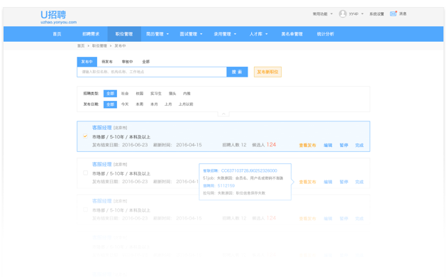Filter 发布日期 by 本月
The width and height of the screenshot is (447, 277).
pos(154,104)
